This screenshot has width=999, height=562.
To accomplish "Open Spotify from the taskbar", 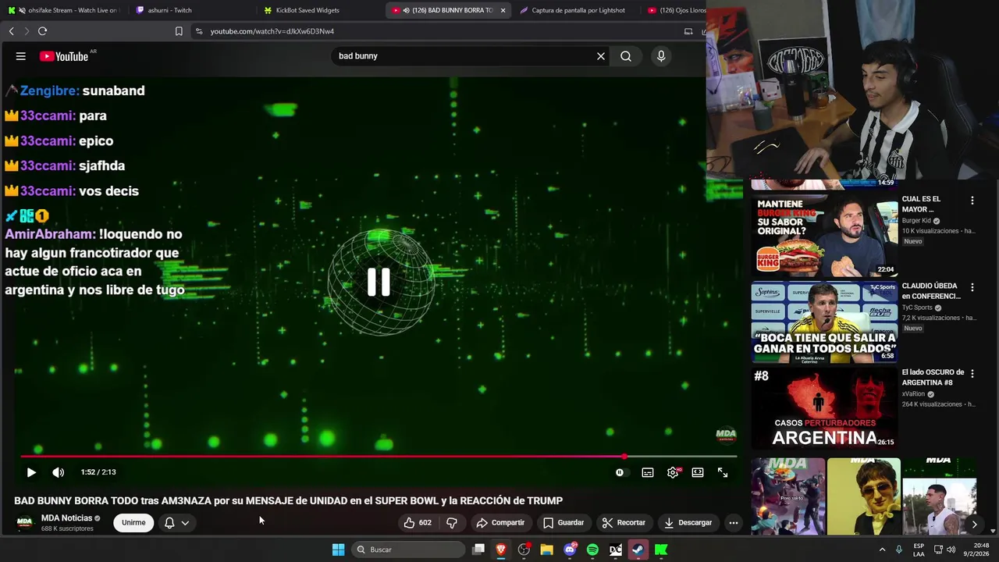I will coord(592,550).
